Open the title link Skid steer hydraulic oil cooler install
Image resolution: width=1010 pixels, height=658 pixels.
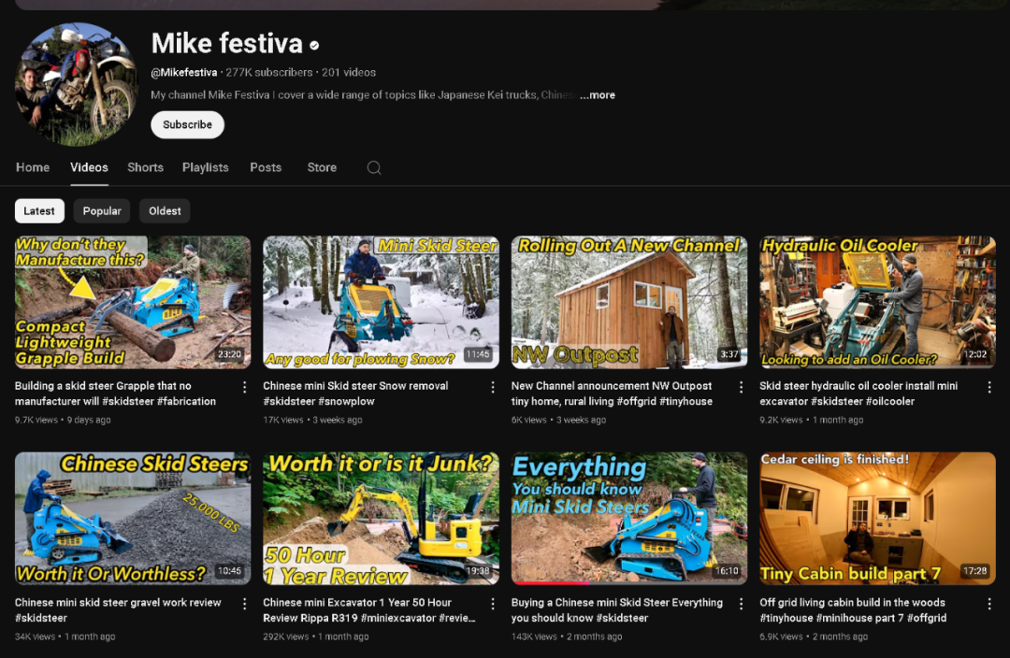coord(858,393)
